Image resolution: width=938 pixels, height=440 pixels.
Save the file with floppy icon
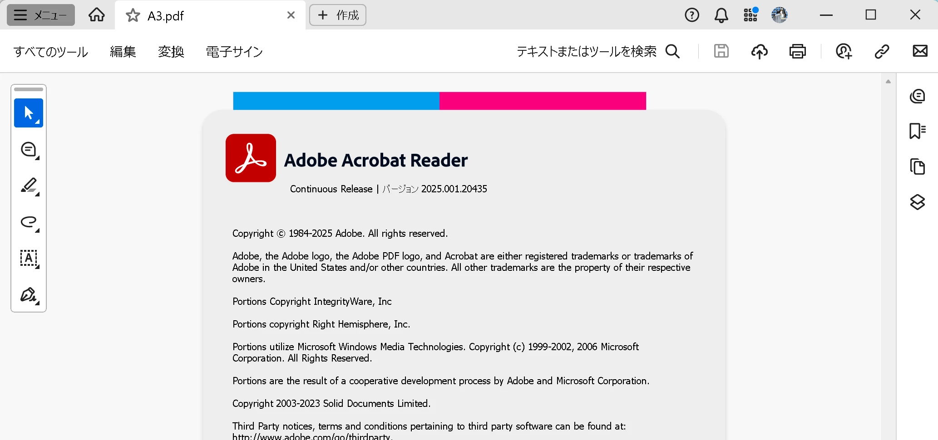[721, 51]
